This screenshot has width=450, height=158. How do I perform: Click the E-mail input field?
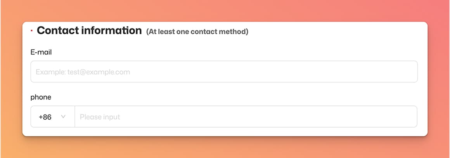pyautogui.click(x=224, y=72)
